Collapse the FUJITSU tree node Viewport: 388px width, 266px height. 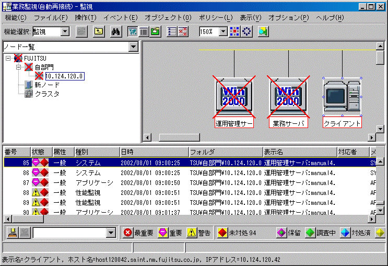pyautogui.click(x=8, y=59)
